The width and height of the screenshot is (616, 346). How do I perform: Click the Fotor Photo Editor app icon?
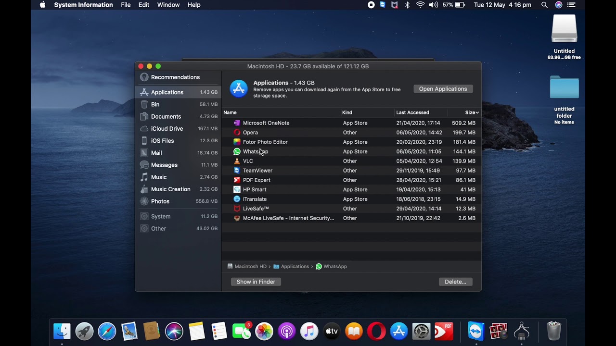coord(237,142)
